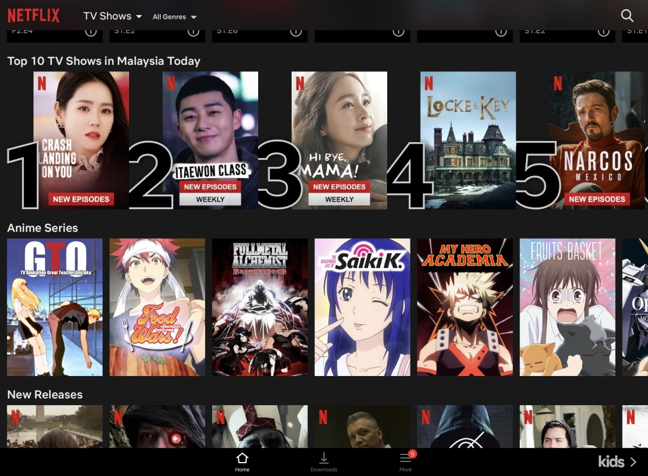Click the Netflix logo

[33, 16]
